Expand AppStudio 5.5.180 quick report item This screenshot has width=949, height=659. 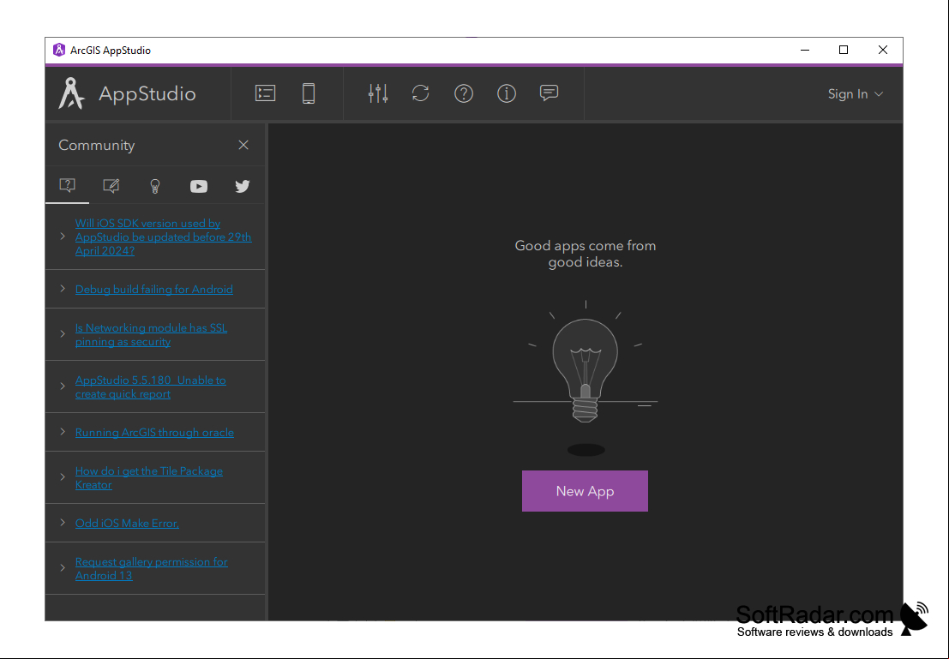tap(63, 386)
